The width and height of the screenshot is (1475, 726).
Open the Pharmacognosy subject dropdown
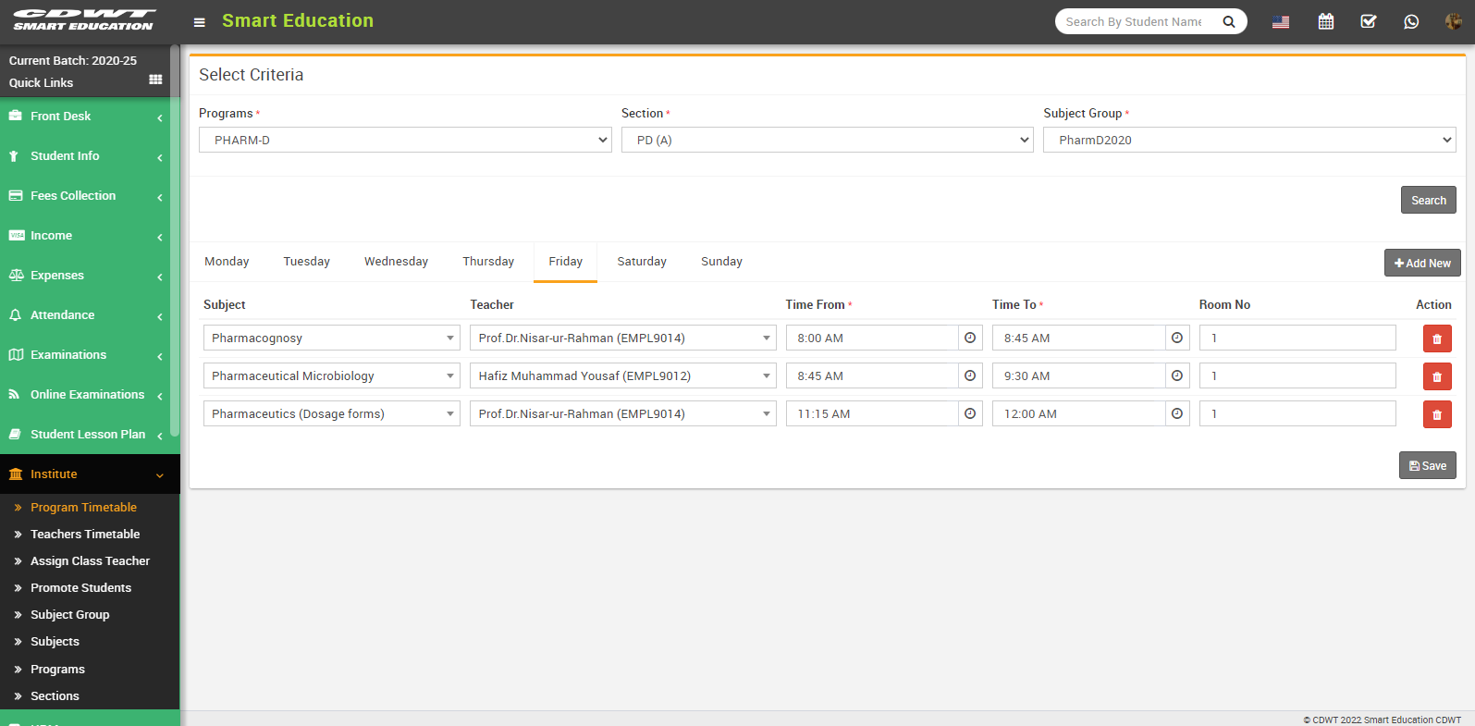click(332, 338)
